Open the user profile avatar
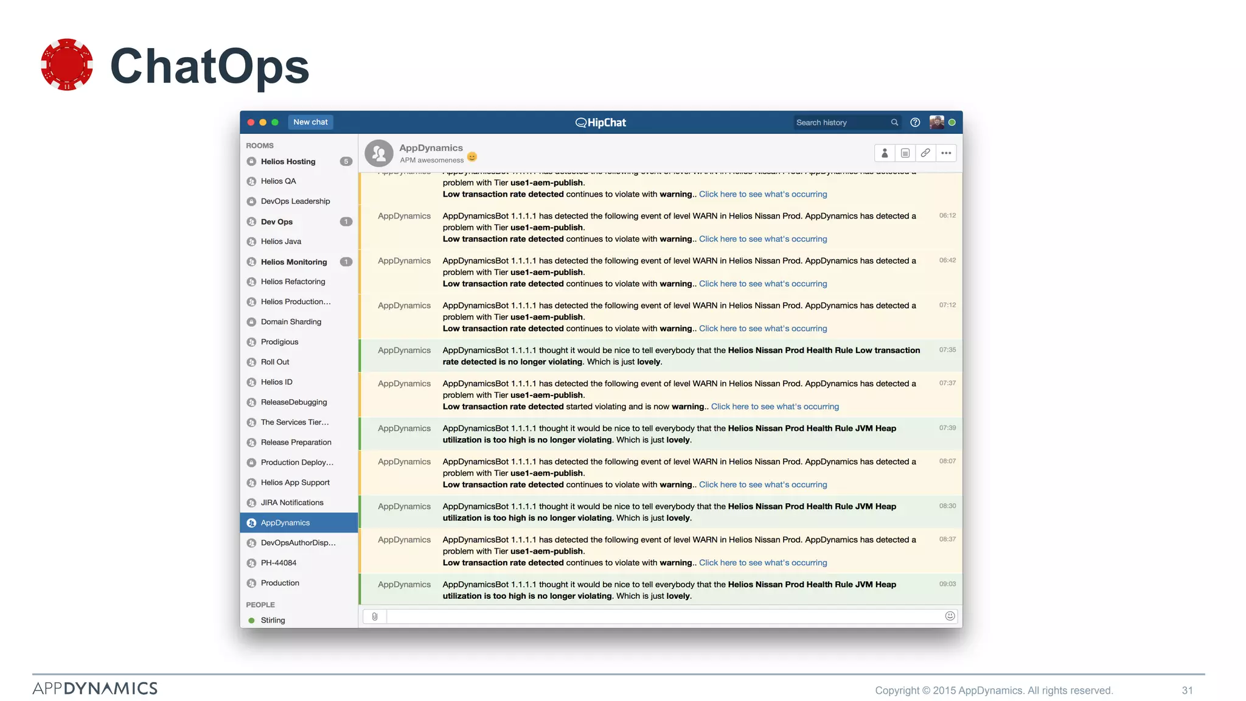Image resolution: width=1246 pixels, height=701 pixels. (x=936, y=122)
